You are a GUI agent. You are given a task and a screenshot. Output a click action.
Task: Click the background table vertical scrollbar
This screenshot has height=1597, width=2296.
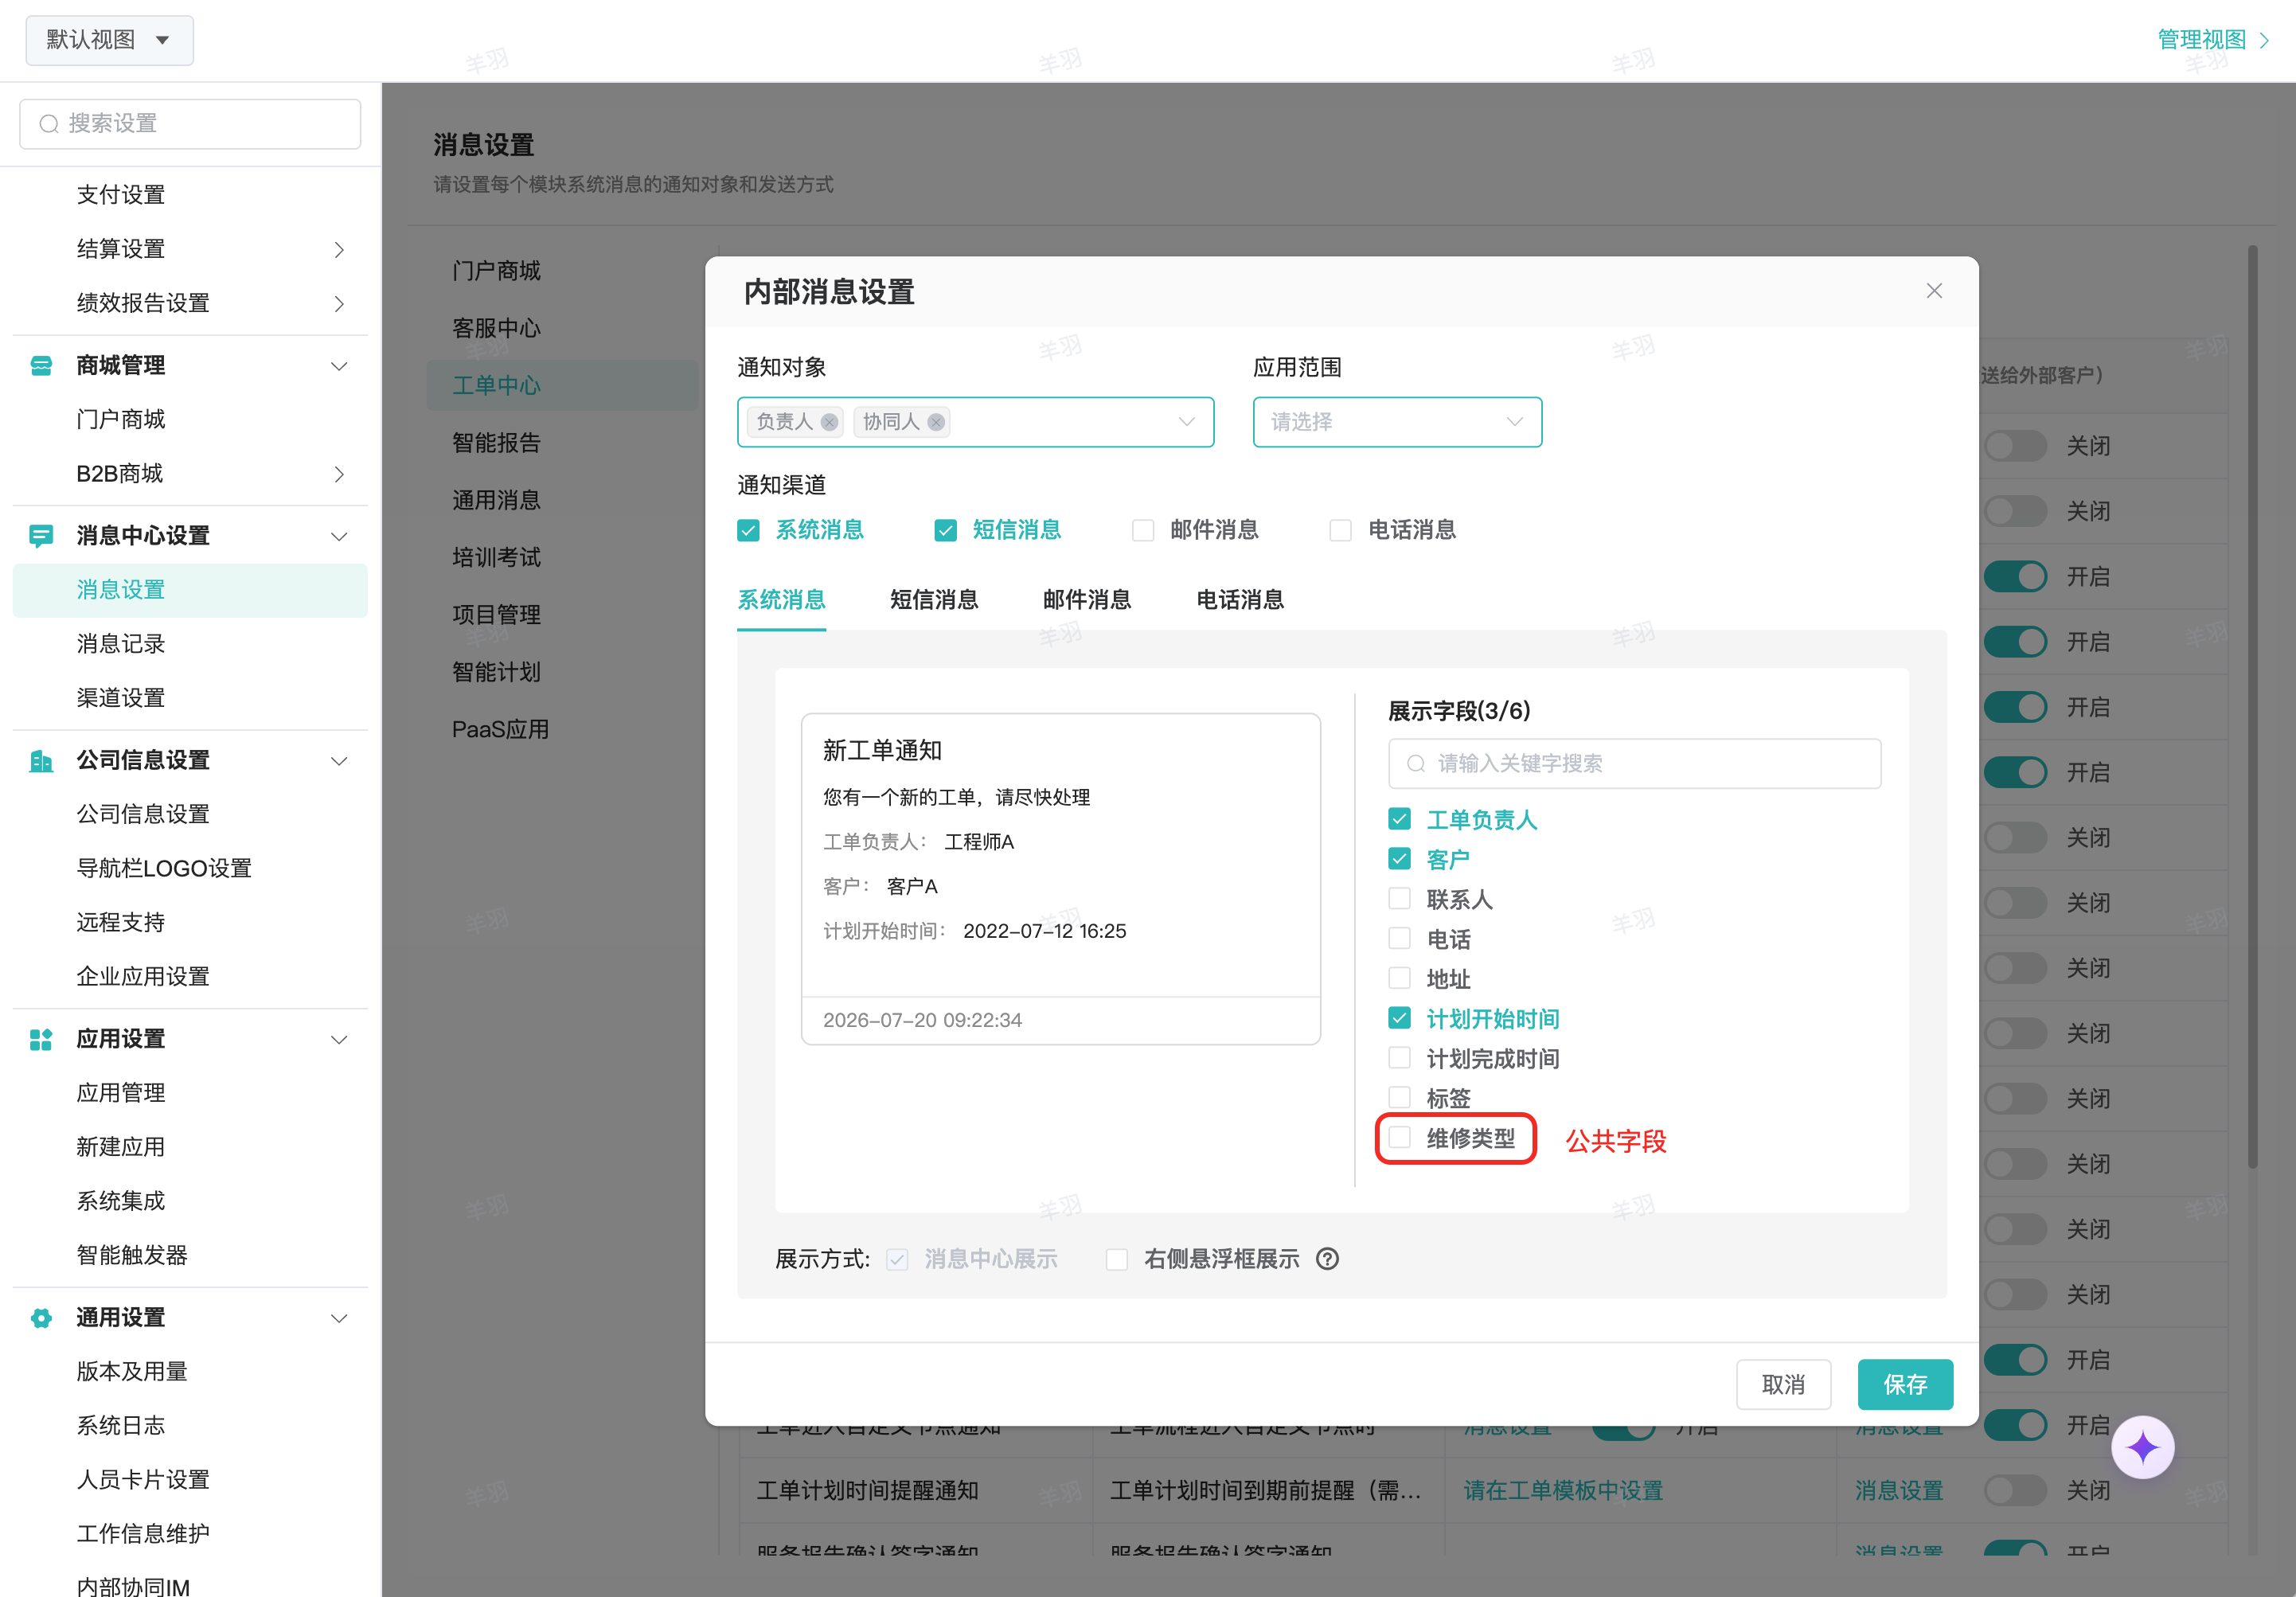(2252, 706)
